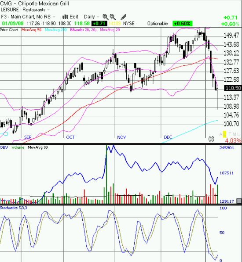Click the 113.37 price axis label
This screenshot has width=242, height=262.
coord(231,97)
